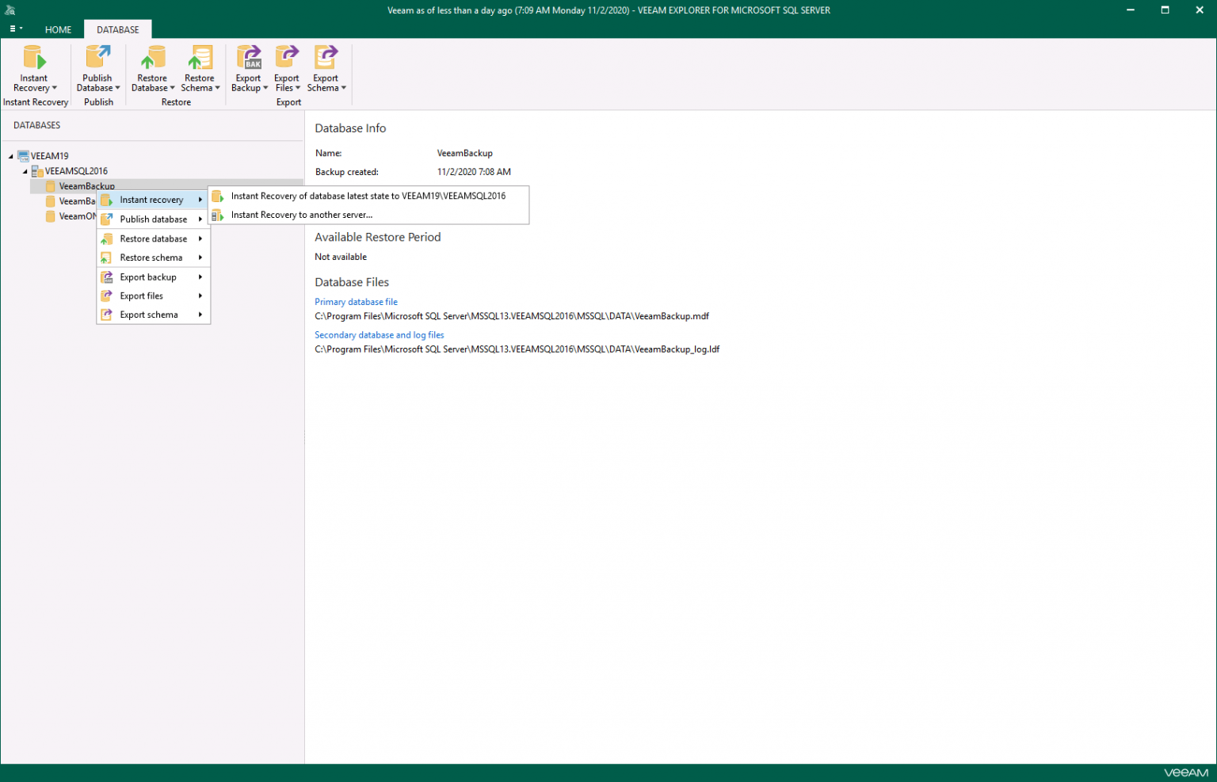Collapse the VEEAMSQL2016 instance node
This screenshot has height=782, width=1217.
(x=25, y=171)
